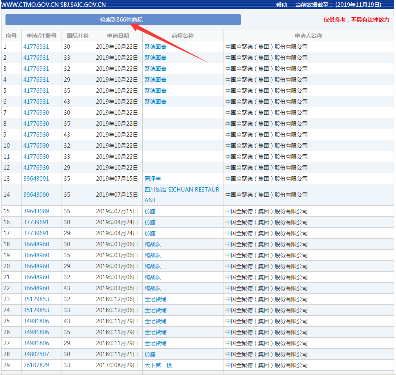Open 全记货铺 trademark in row 26

(x=155, y=332)
